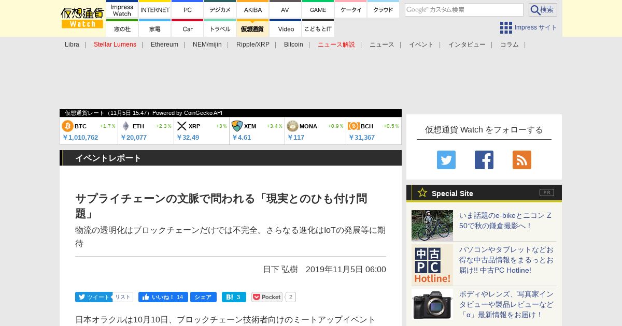
Task: Focus the Google カスタム検索 input field
Action: (464, 10)
